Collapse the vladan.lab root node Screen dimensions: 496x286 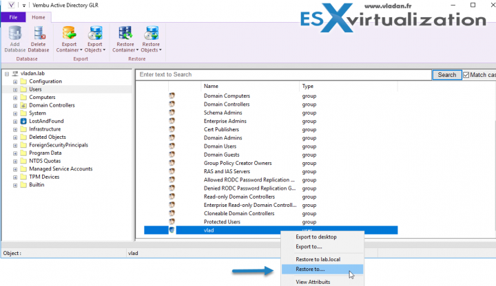(7, 74)
